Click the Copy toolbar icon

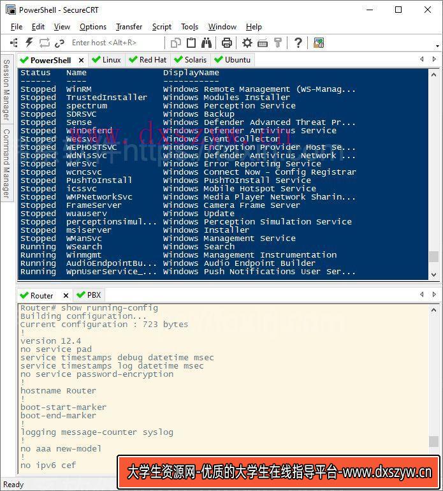(176, 43)
